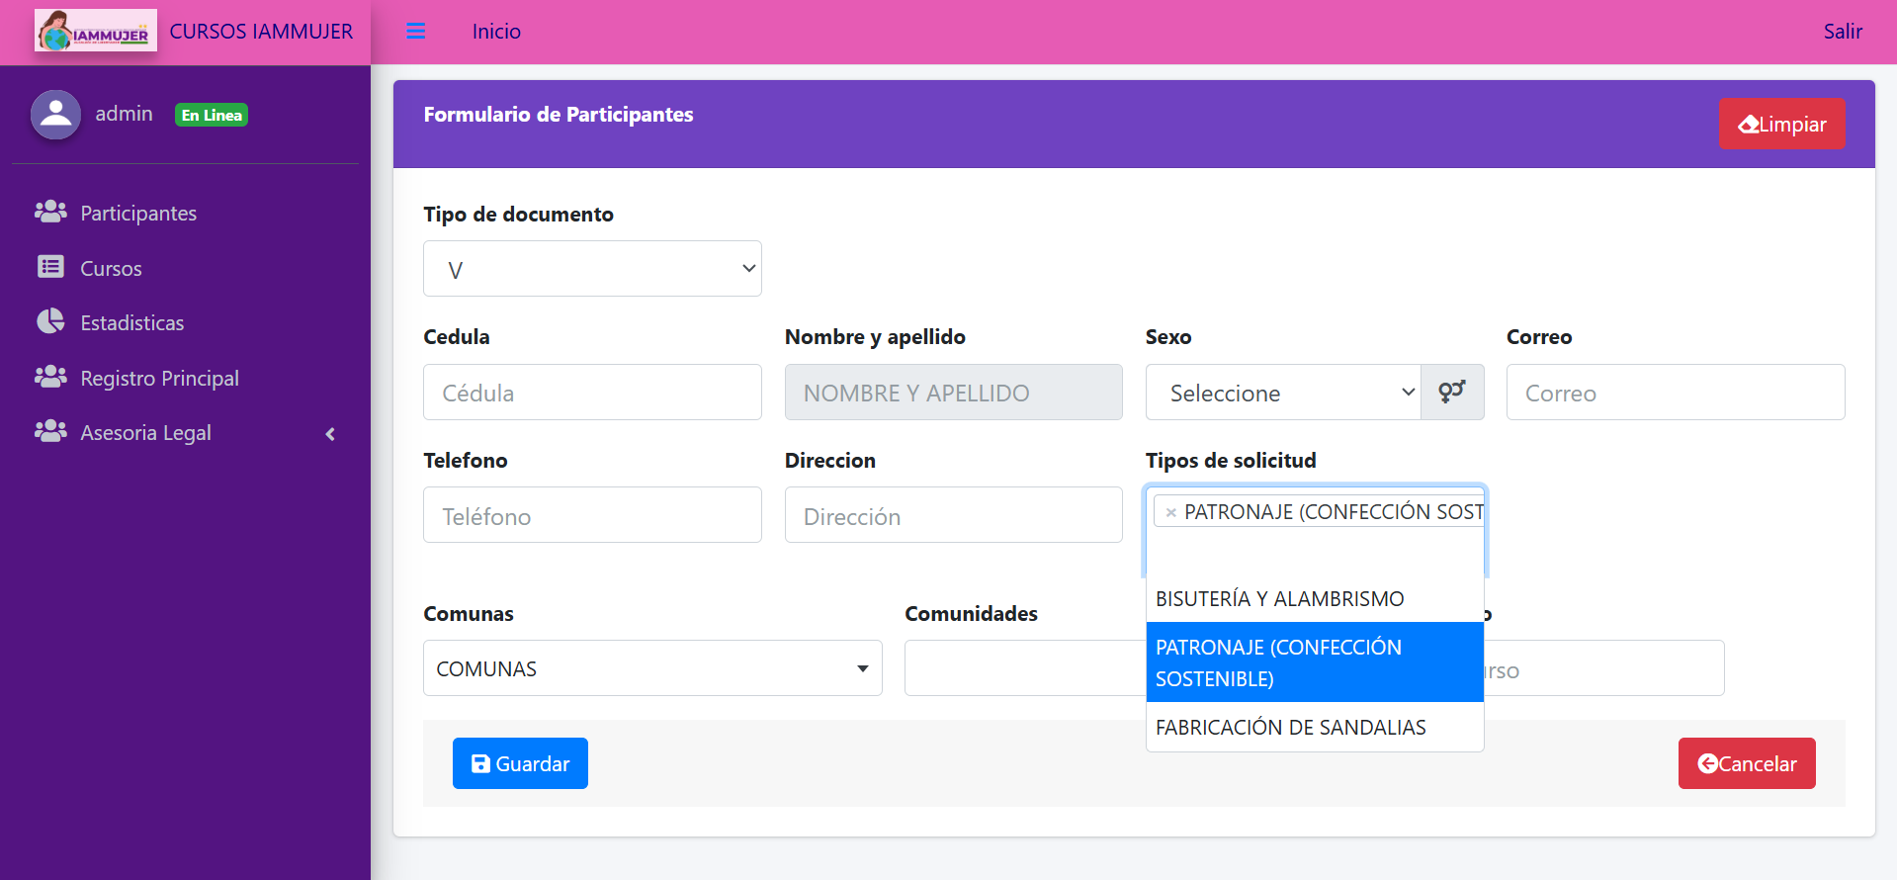Expand the Asesoria Legal submenu arrow
Screen dimensions: 1897x880
pyautogui.click(x=330, y=434)
